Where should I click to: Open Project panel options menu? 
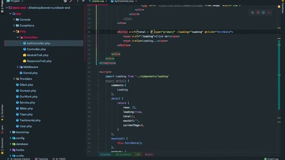coord(77,1)
